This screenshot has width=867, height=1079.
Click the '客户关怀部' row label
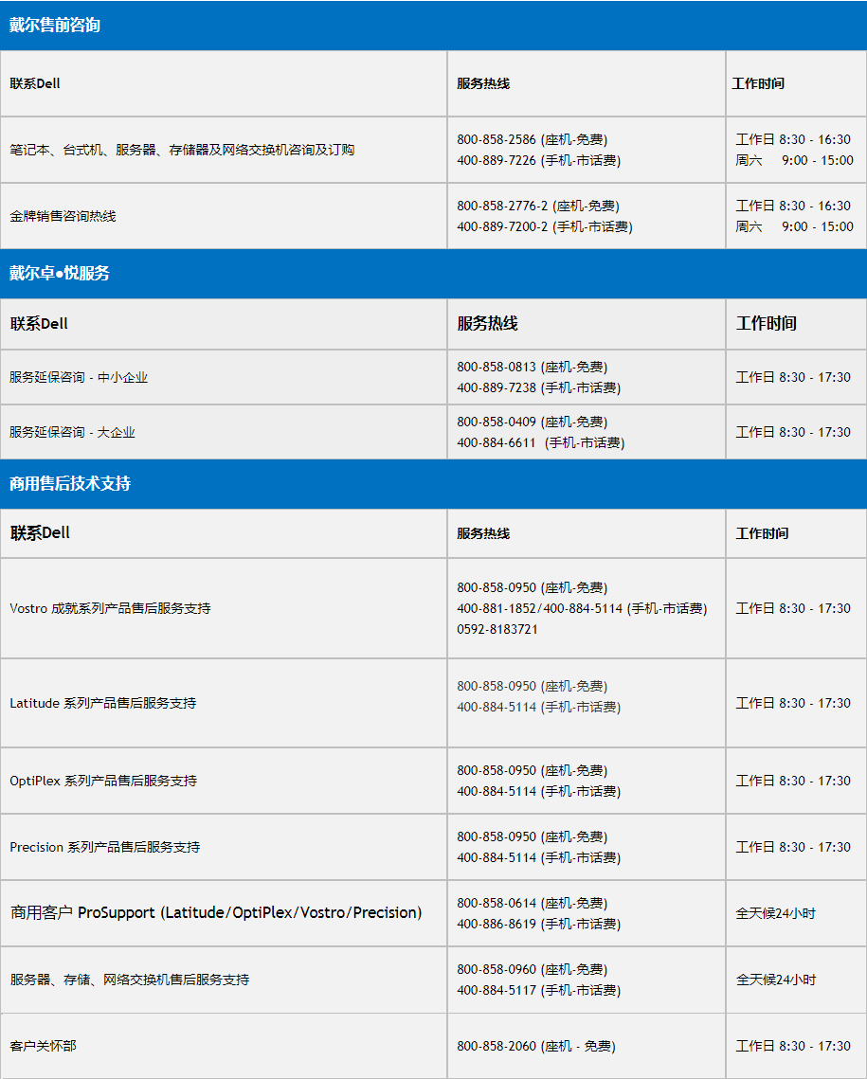(43, 1046)
